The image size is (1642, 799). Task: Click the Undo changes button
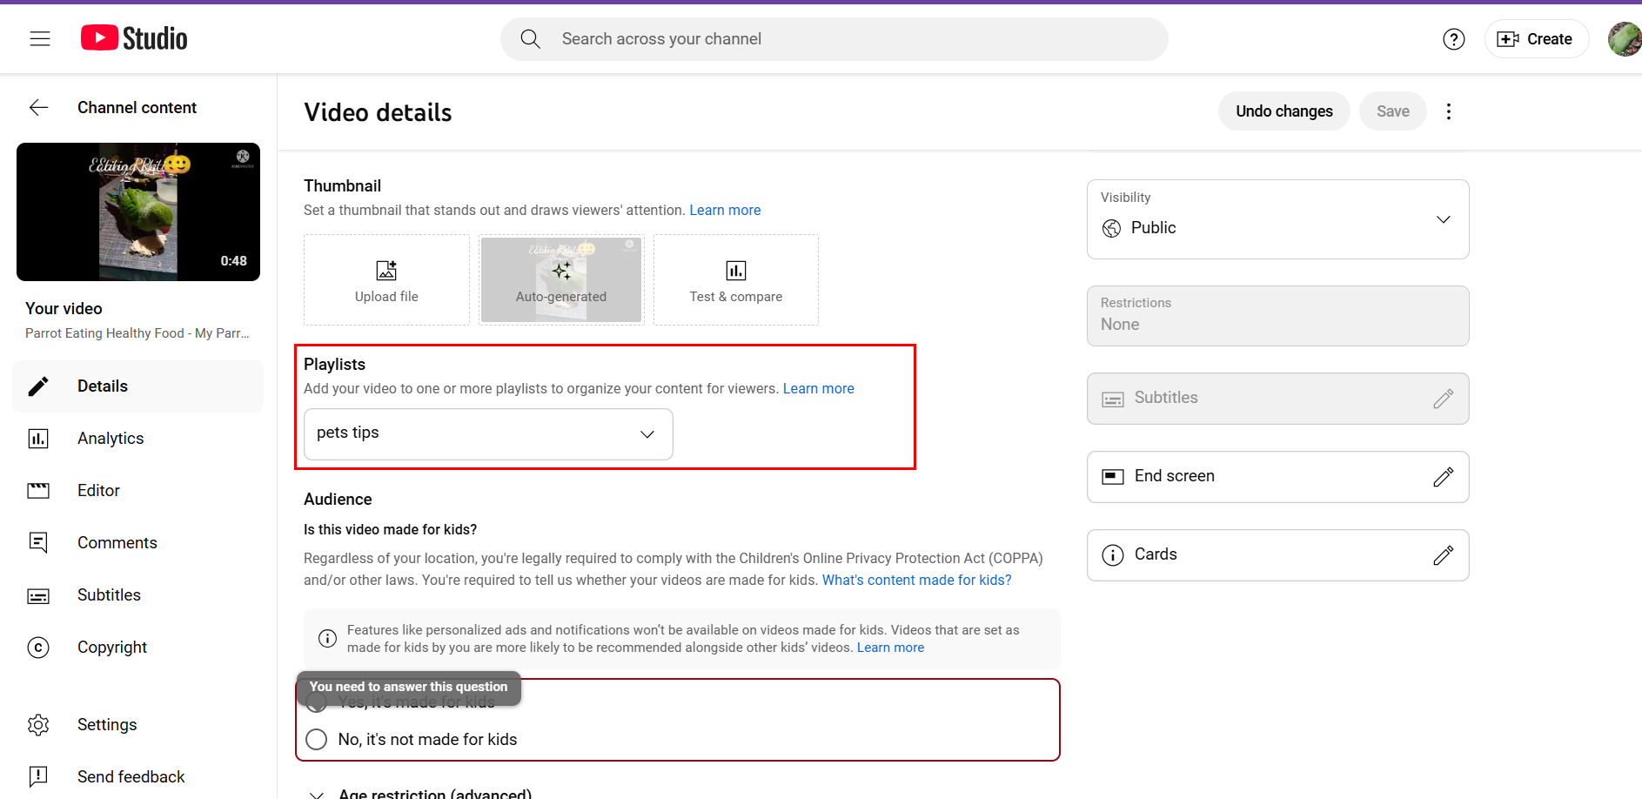[1283, 111]
